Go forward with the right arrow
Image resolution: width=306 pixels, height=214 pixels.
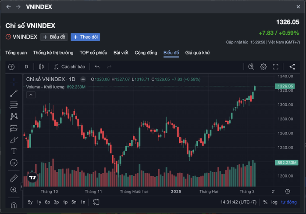pos(18,7)
